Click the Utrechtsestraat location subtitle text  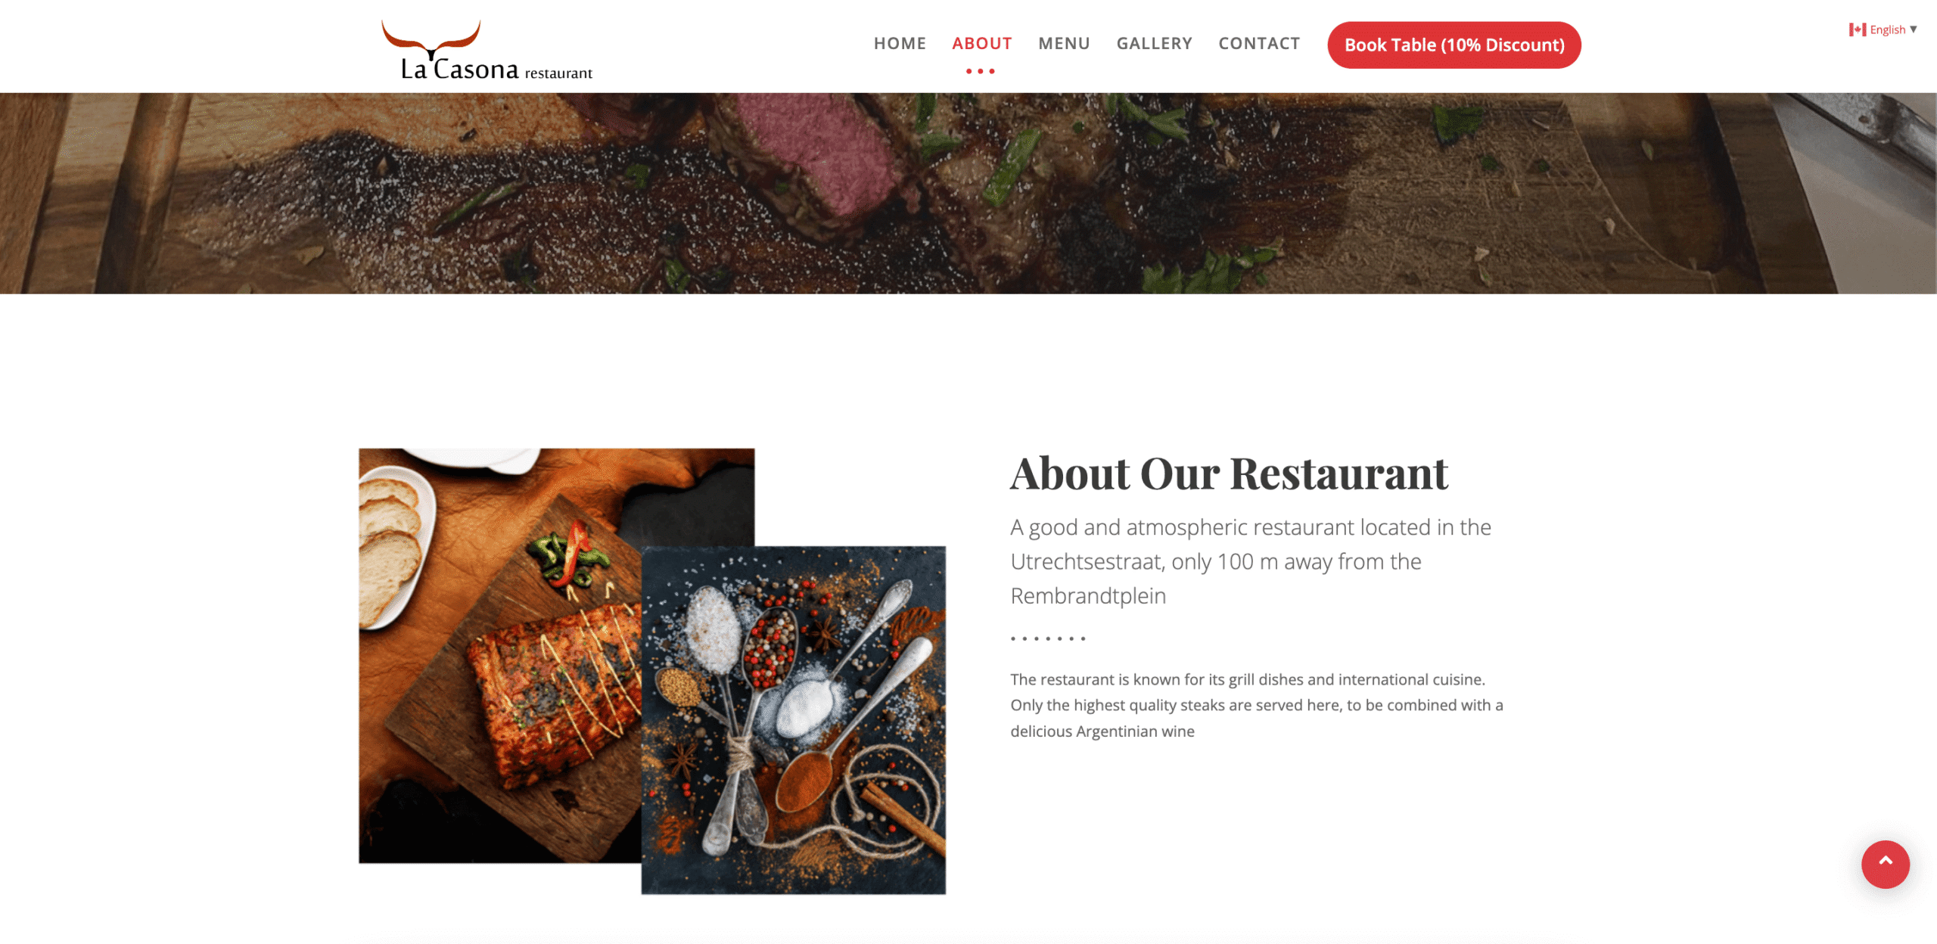1251,561
